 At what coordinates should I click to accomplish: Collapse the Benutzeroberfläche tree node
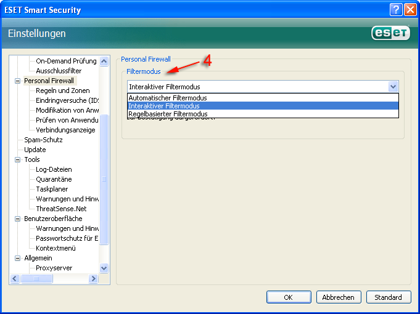pos(17,219)
